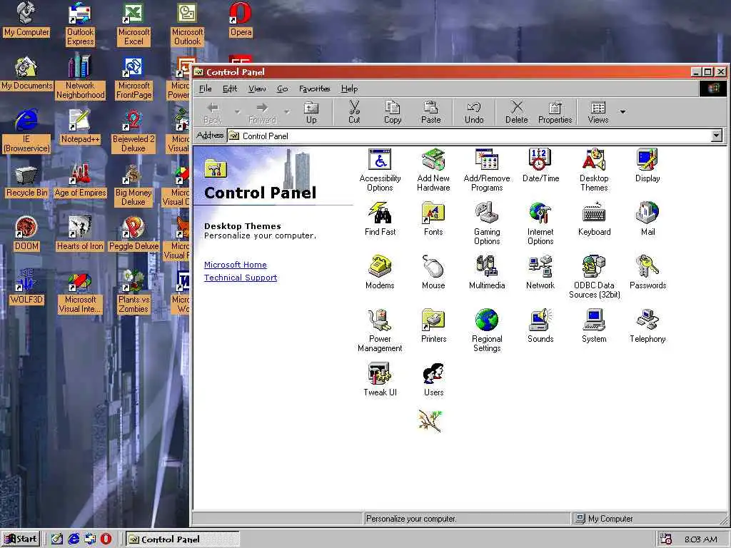Viewport: 731px width, 548px height.
Task: Open Power Management applet
Action: pos(380,331)
